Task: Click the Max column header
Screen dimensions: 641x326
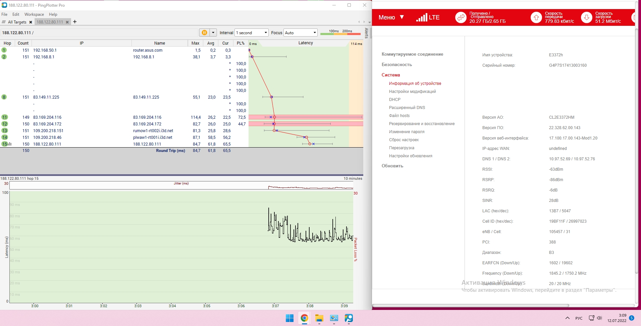Action: pyautogui.click(x=196, y=43)
